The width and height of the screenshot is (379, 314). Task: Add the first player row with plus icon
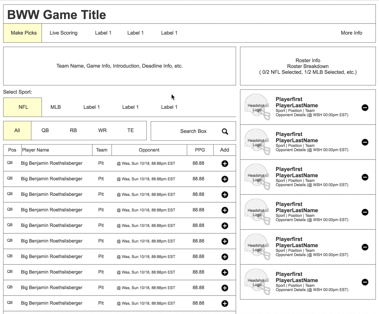tap(224, 164)
